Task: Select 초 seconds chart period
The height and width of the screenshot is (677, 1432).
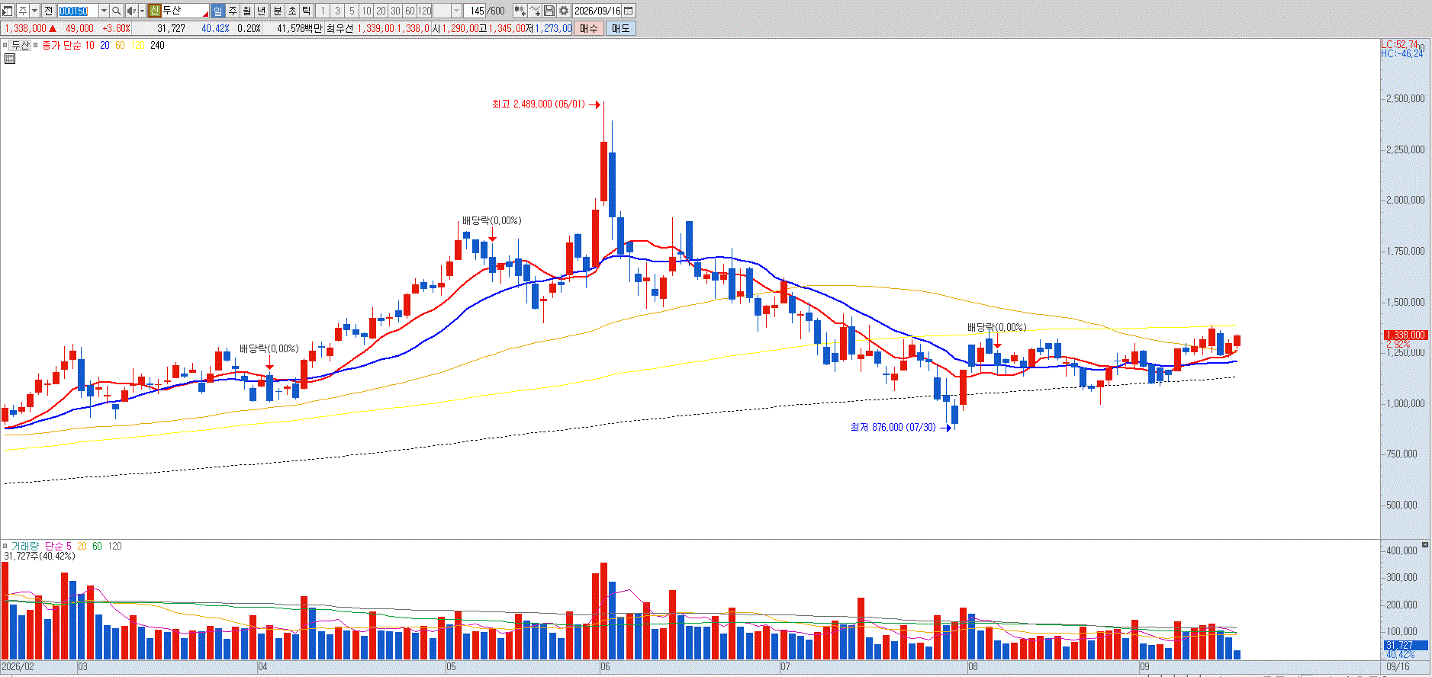Action: pyautogui.click(x=292, y=11)
